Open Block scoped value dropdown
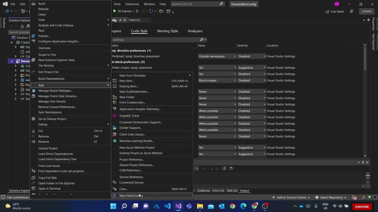Image resolution: width=378 pixels, height=212 pixels. tap(217, 80)
